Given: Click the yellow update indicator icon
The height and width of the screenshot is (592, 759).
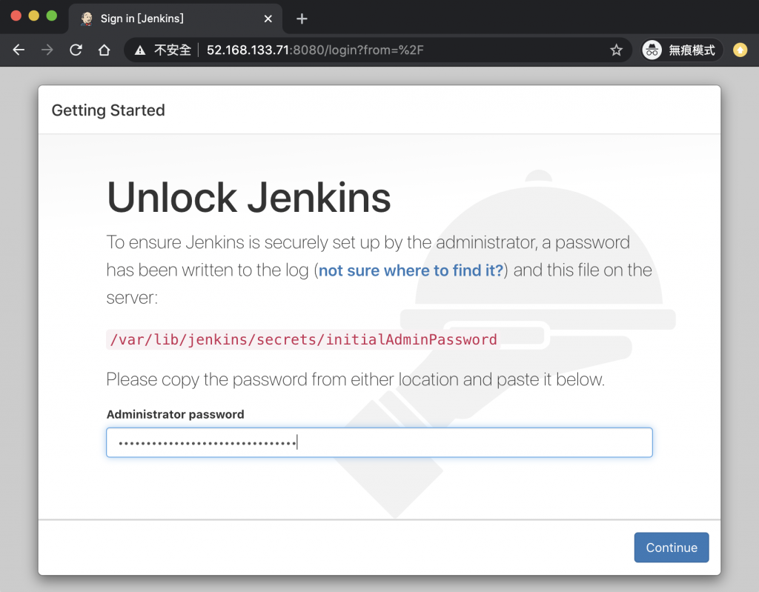Looking at the screenshot, I should (x=740, y=50).
